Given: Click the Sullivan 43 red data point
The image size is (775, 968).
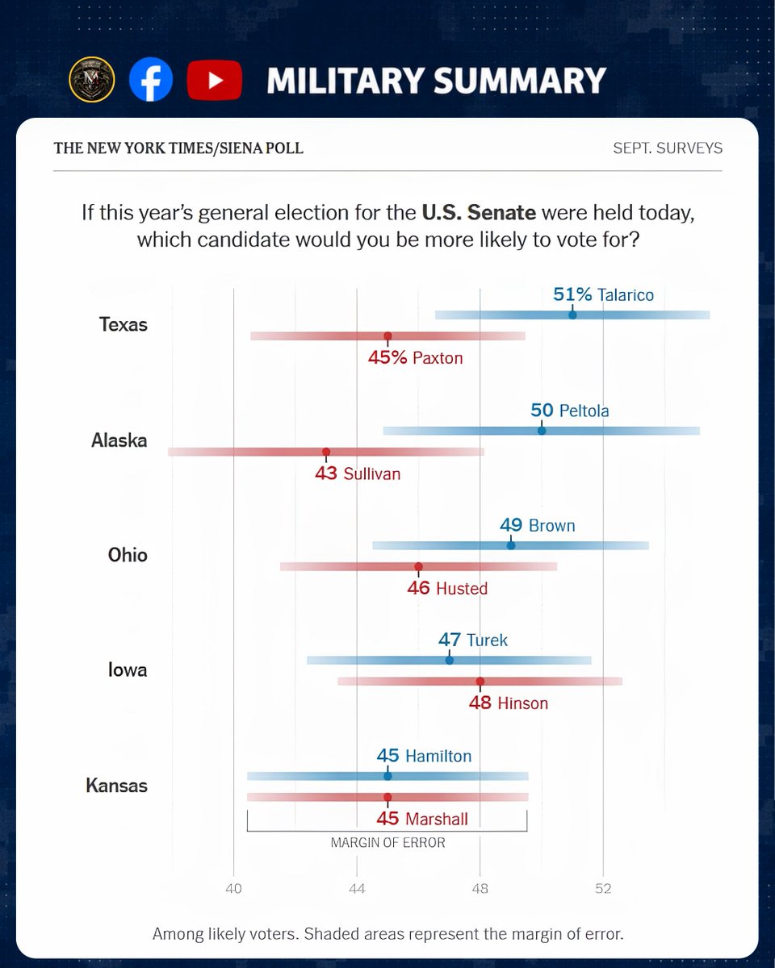Looking at the screenshot, I should pos(326,452).
